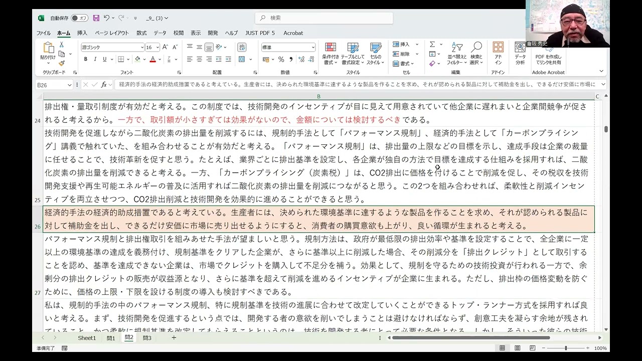642x361 pixels.
Task: Click the Increase Indent icon
Action: click(x=229, y=59)
